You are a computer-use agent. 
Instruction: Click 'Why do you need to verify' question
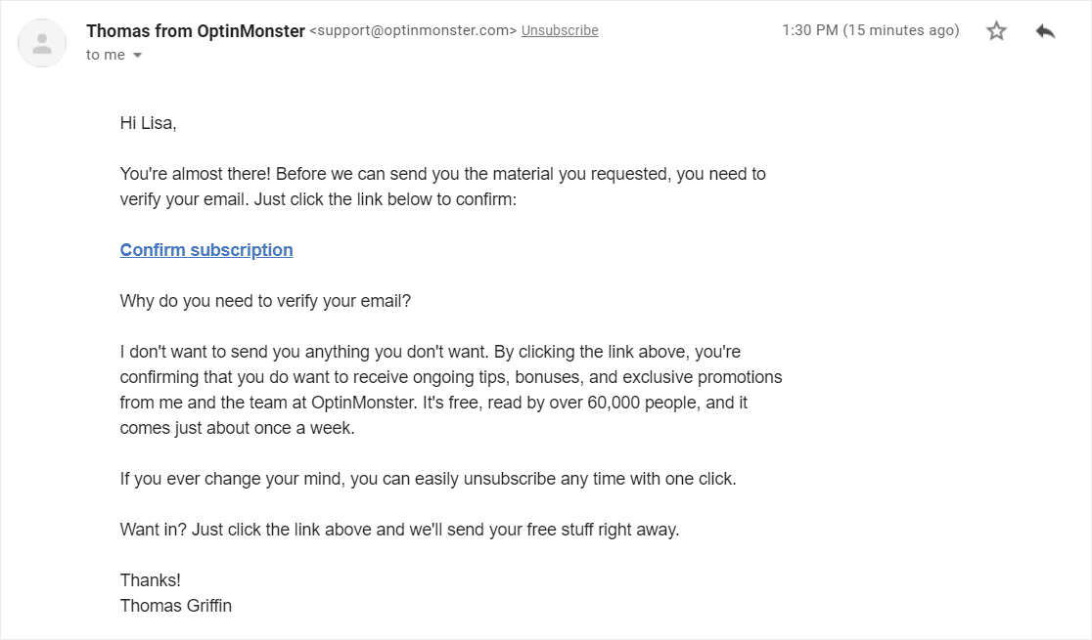[x=265, y=301]
